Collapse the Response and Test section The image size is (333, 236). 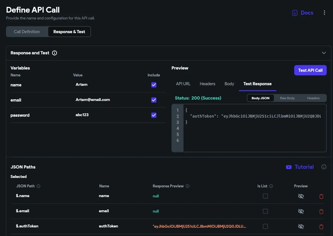point(324,53)
